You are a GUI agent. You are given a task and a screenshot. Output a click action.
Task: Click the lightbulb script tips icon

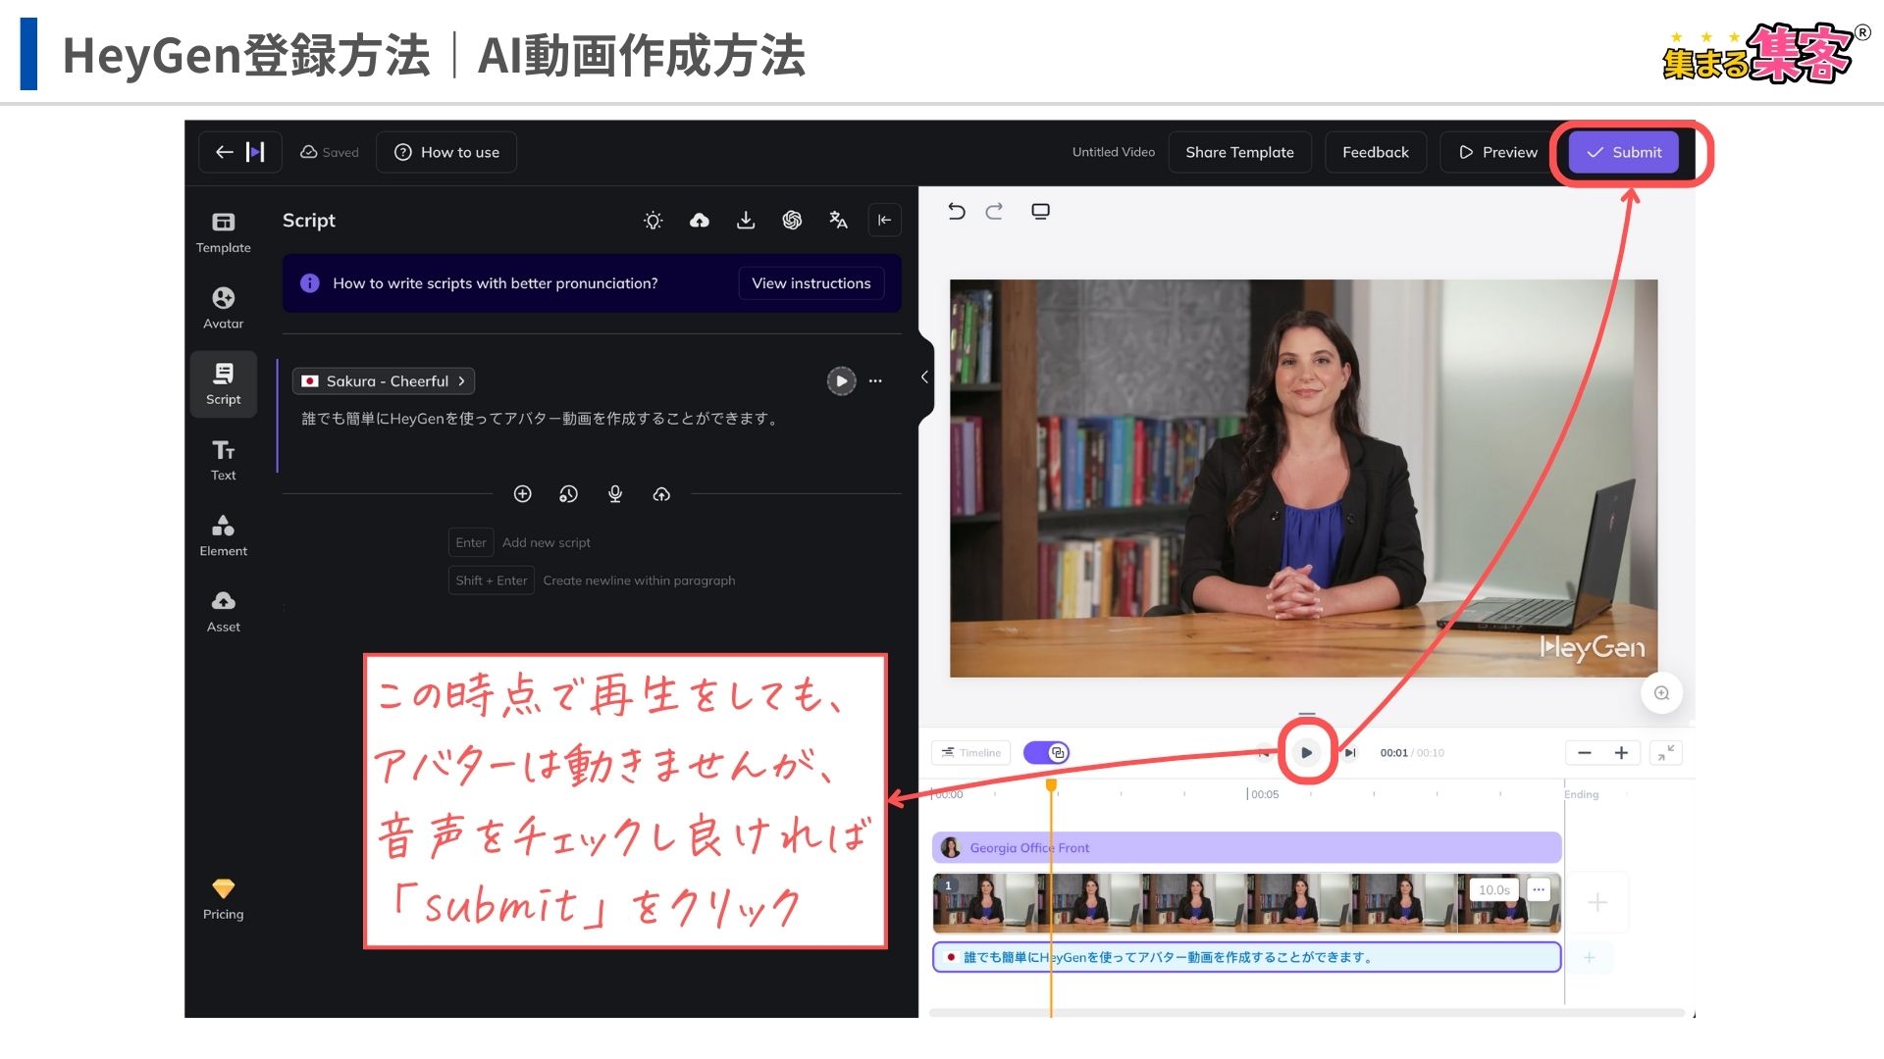point(654,221)
